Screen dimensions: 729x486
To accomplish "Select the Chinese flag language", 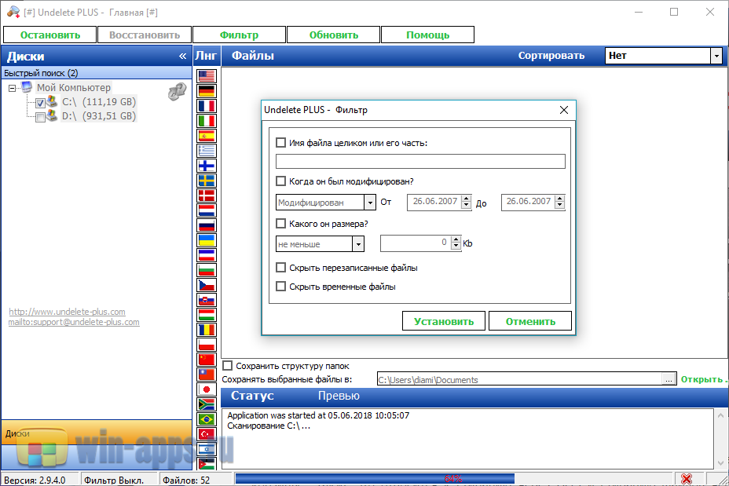I will click(x=207, y=359).
